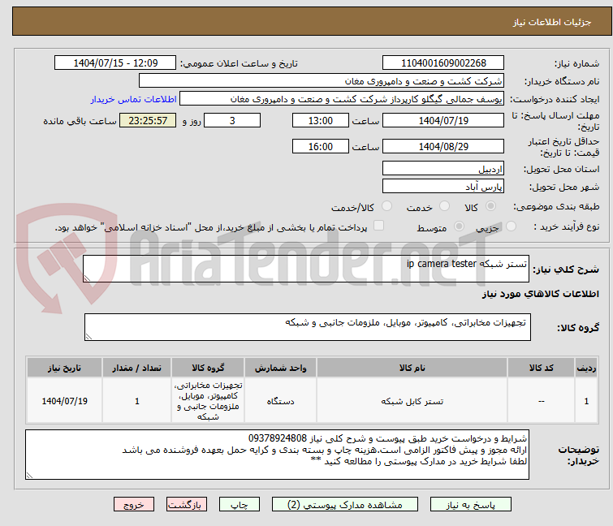Click resize handle of گروه کالا box
This screenshot has width=613, height=526.
(88, 337)
